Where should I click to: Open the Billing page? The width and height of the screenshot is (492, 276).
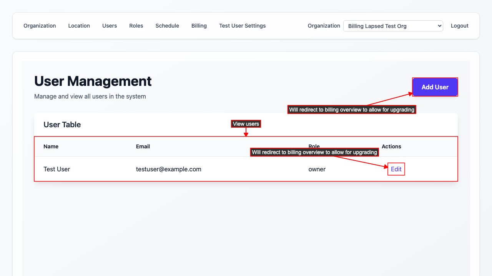199,26
